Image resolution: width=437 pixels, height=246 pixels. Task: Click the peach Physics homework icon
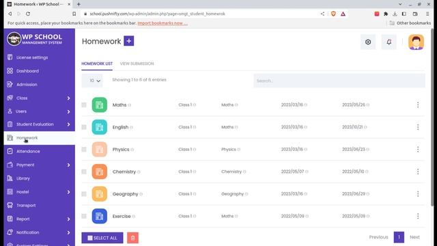(100, 150)
